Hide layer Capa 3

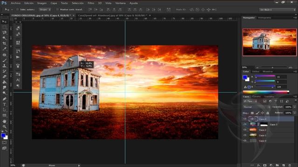245,124
